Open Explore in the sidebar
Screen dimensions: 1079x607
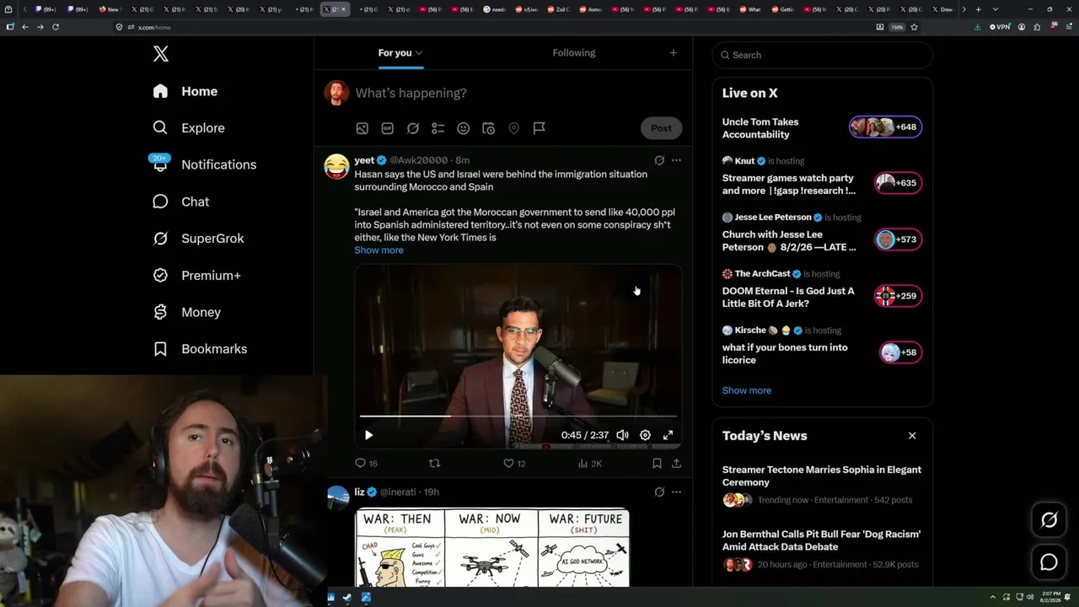point(189,128)
